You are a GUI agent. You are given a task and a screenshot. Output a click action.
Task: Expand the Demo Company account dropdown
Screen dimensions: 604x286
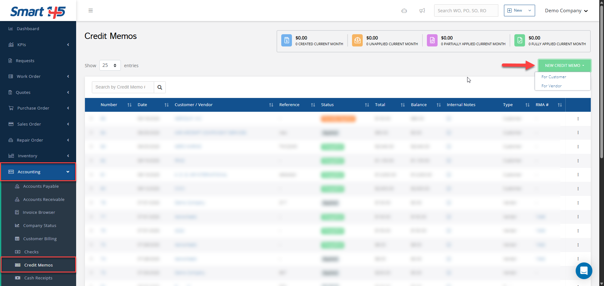pyautogui.click(x=566, y=11)
